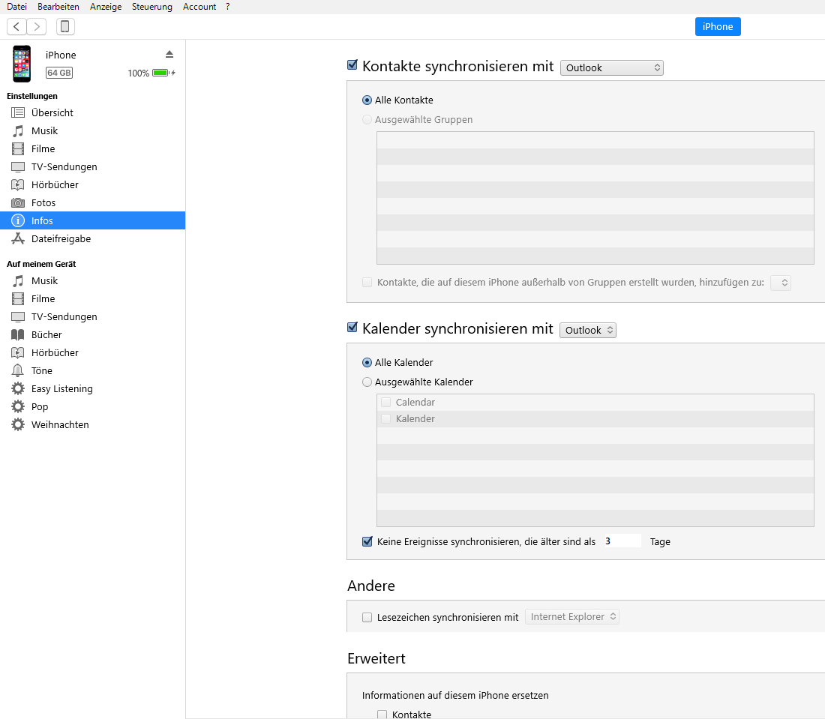Open the Pop playlist
This screenshot has height=719, width=825.
[x=92, y=406]
